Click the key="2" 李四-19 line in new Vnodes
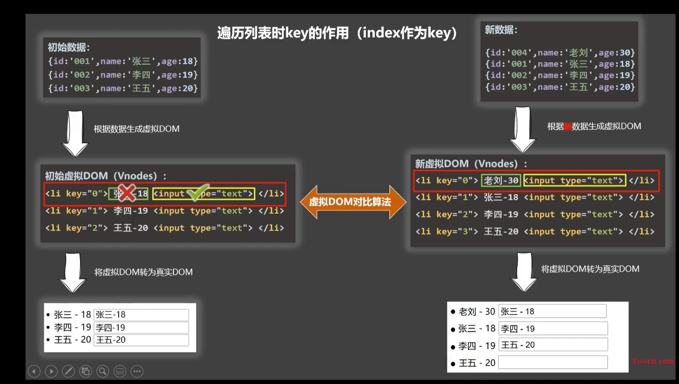This screenshot has height=384, width=679. pos(535,214)
